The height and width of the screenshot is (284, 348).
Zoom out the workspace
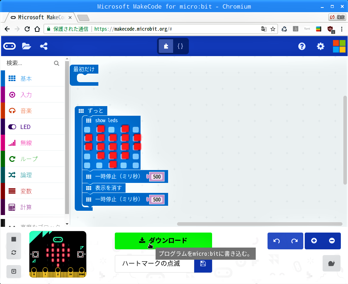coord(332,241)
